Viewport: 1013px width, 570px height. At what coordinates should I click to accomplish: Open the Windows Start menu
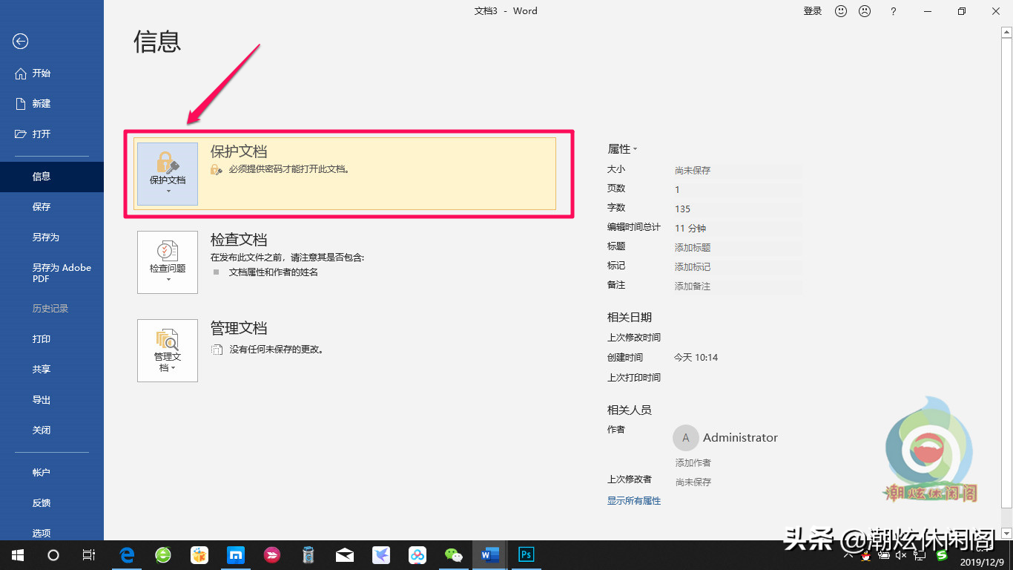click(x=17, y=555)
